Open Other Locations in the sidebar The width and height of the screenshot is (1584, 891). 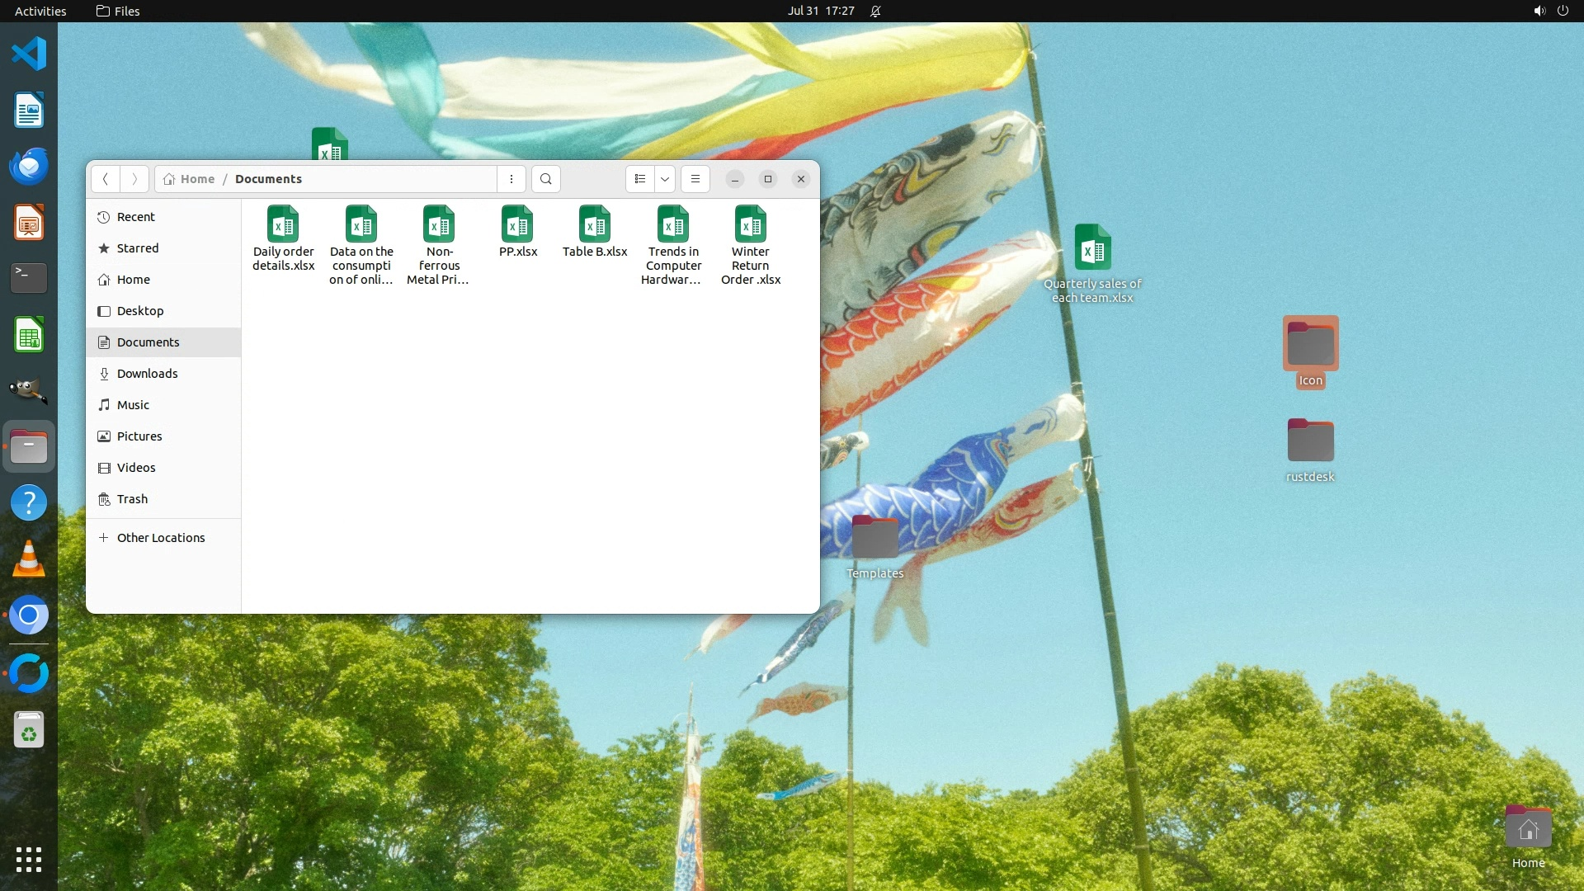coord(160,538)
